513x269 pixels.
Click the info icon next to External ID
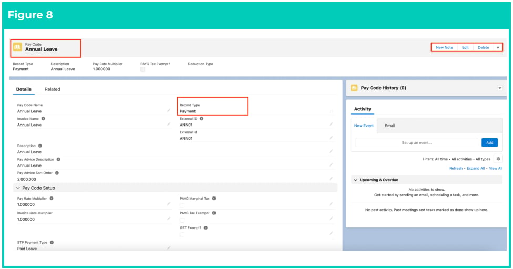(201, 119)
